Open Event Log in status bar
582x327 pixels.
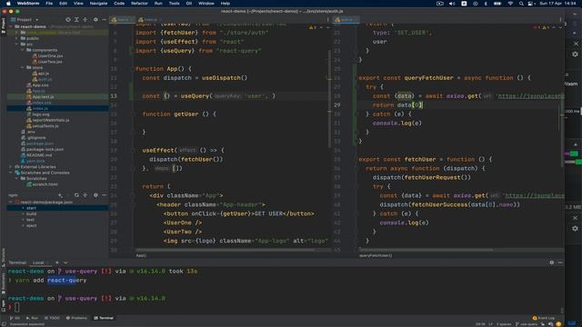coord(544,318)
